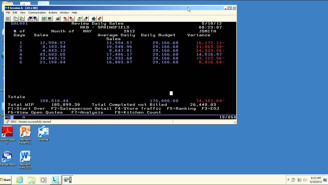Click the Quit Macro toolbar icon
Image resolution: width=328 pixels, height=185 pixels.
click(x=86, y=18)
